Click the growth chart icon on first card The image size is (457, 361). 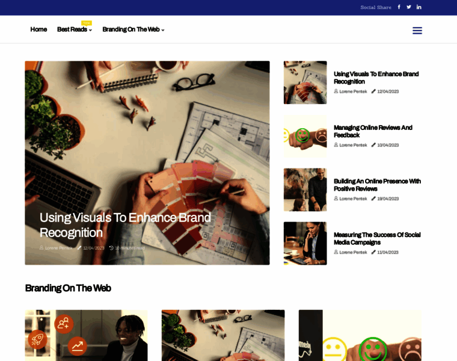coord(77,346)
